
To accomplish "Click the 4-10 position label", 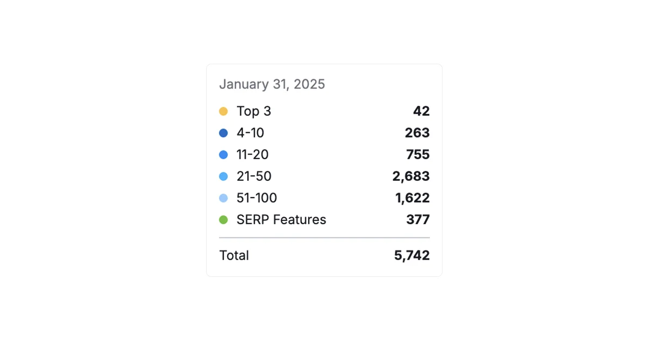I will pos(250,133).
